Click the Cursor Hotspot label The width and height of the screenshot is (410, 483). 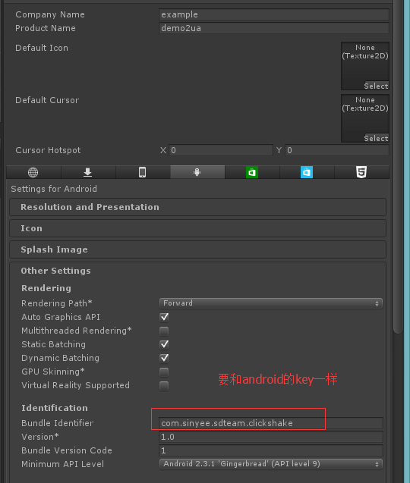[x=48, y=150]
